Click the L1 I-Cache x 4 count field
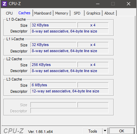The width and height of the screenshot is (137, 134). pos(93,45)
